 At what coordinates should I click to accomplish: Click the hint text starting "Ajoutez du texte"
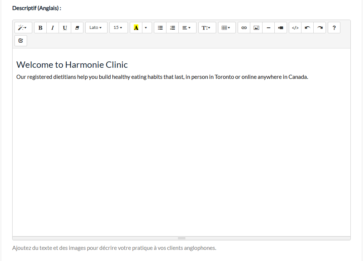click(x=114, y=248)
